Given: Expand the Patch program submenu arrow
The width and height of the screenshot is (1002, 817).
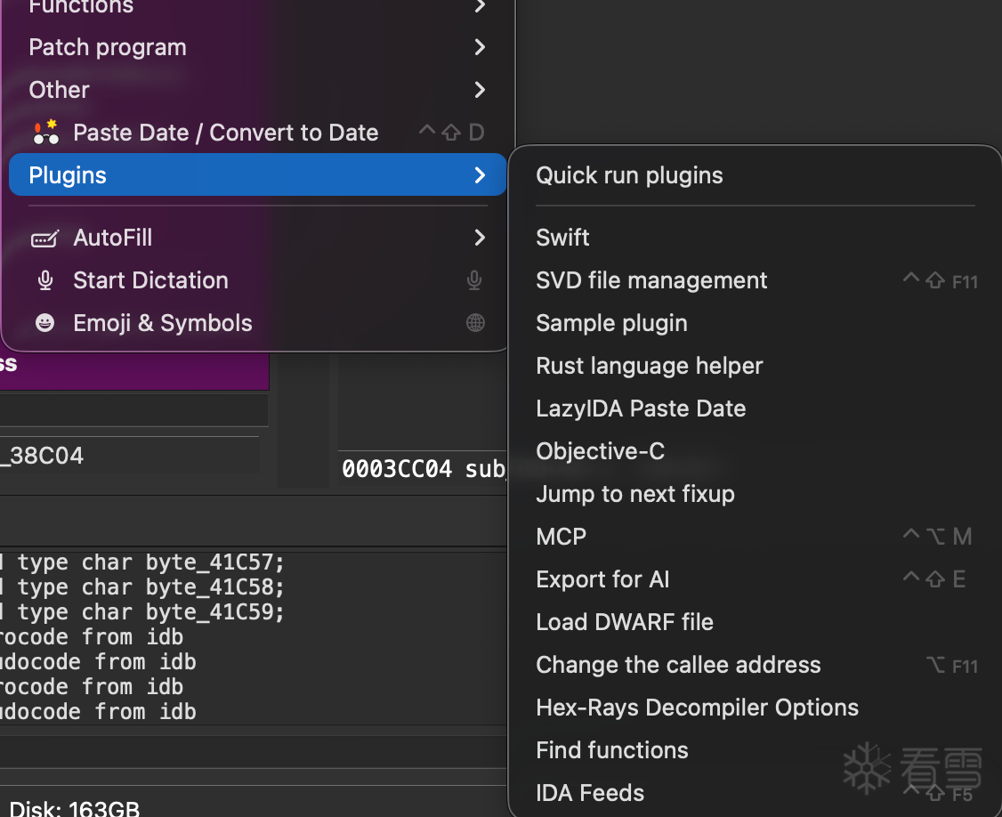Looking at the screenshot, I should click(480, 47).
